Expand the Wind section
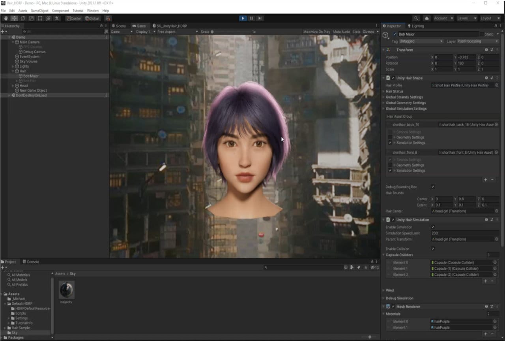The width and height of the screenshot is (505, 341). 383,290
